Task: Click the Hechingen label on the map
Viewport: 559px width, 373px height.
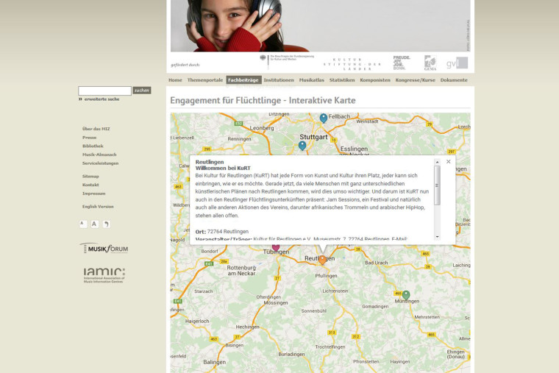Action: click(247, 327)
